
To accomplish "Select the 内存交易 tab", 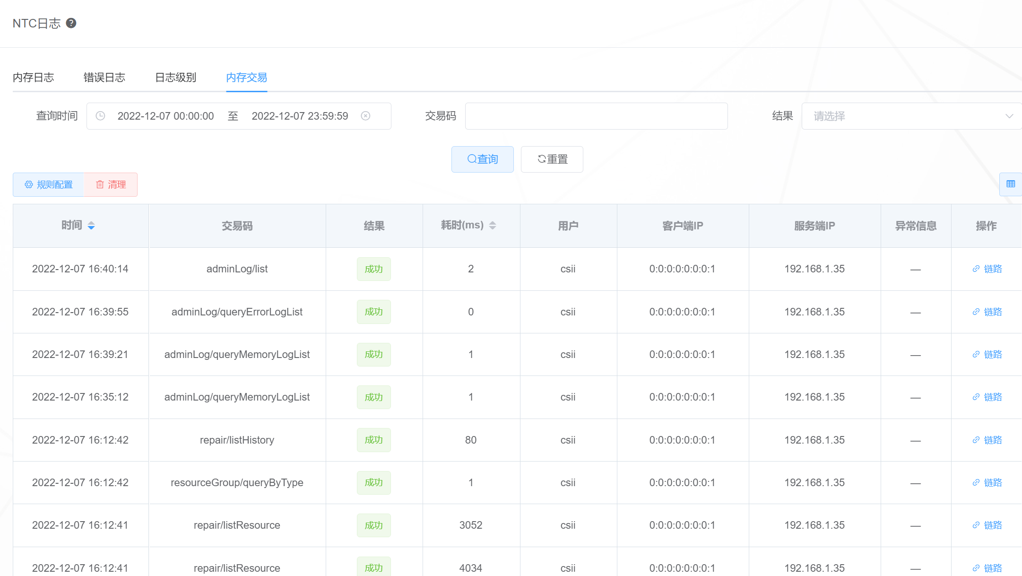I will pyautogui.click(x=247, y=78).
